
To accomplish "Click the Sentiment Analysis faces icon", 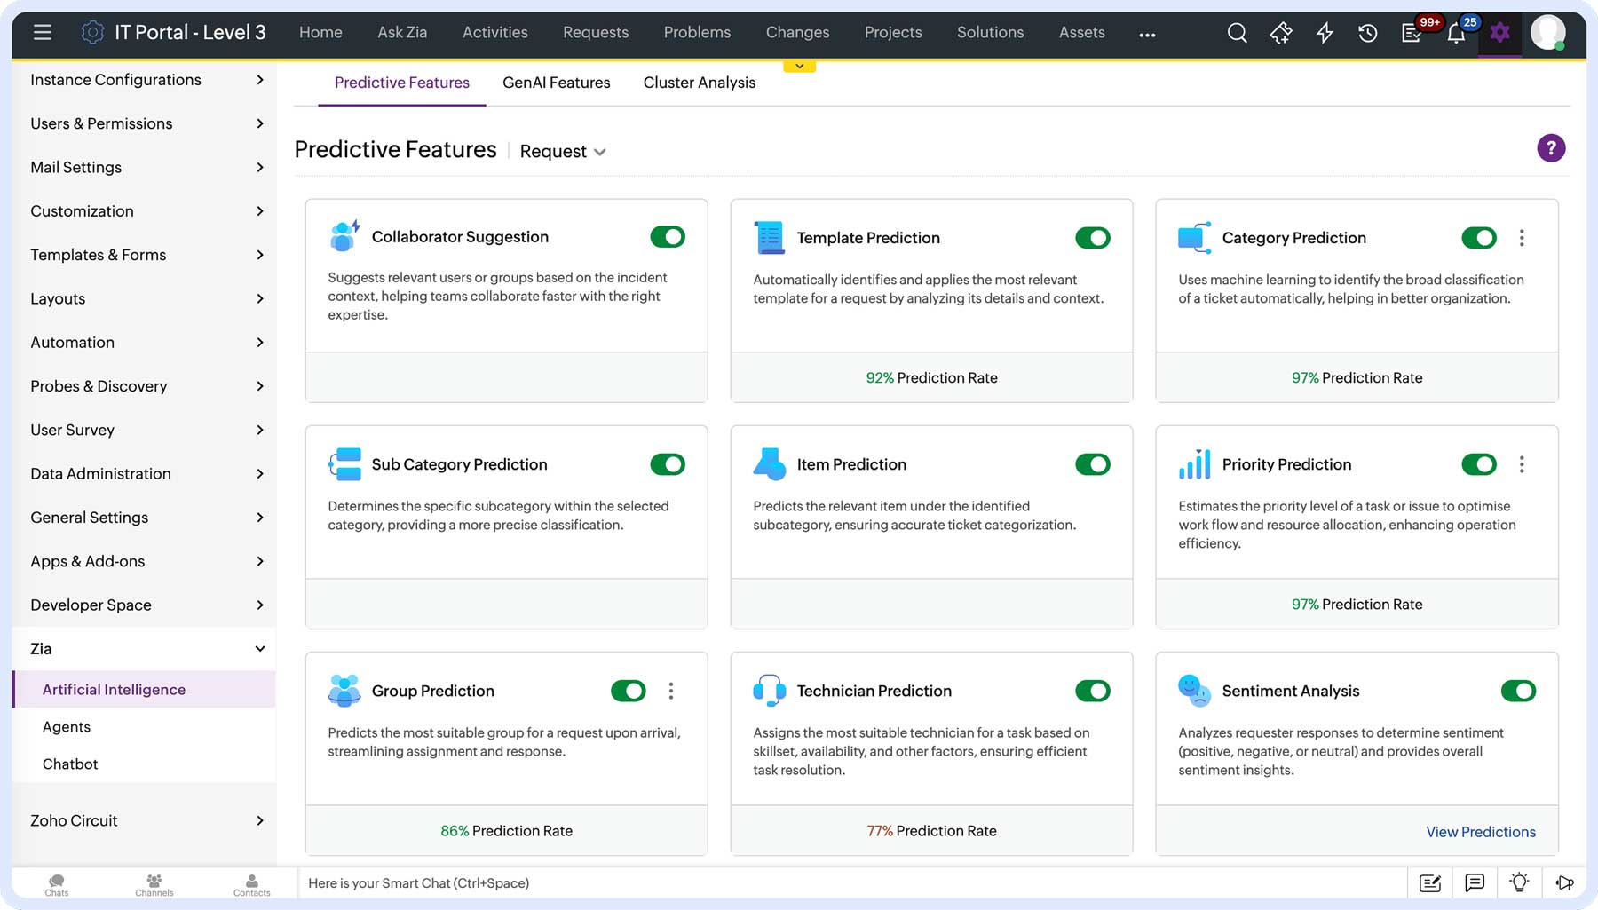I will point(1194,690).
